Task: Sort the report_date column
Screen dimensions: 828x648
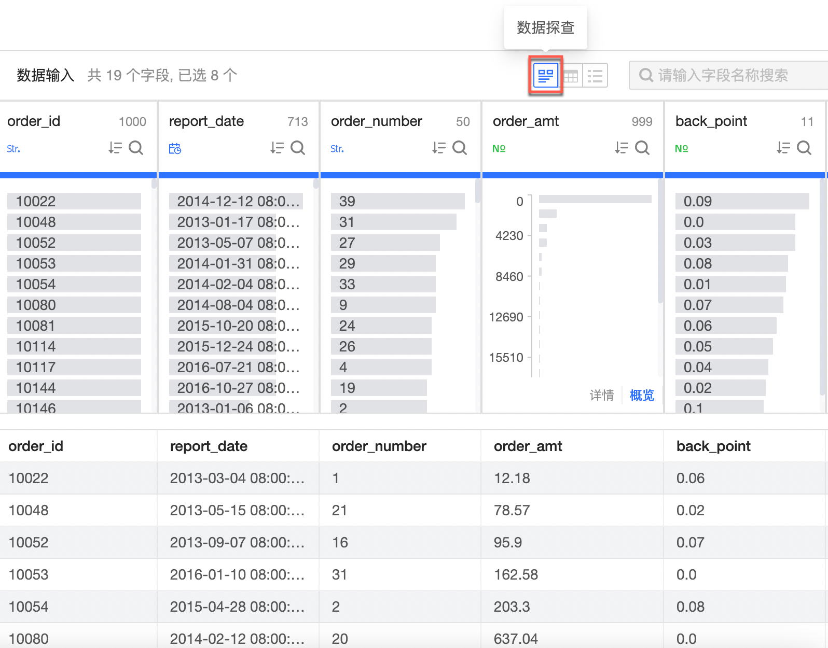Action: pyautogui.click(x=277, y=148)
